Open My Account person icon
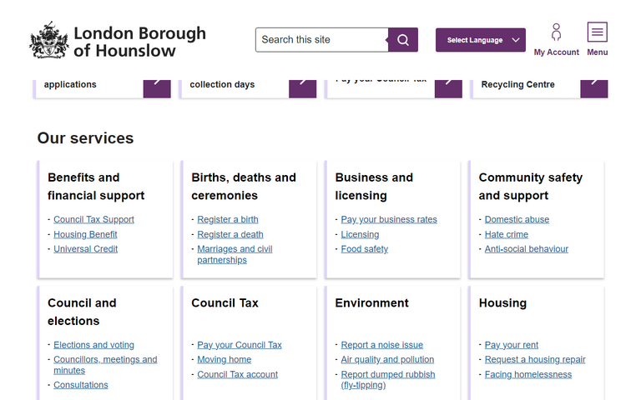641x400 pixels. point(556,33)
